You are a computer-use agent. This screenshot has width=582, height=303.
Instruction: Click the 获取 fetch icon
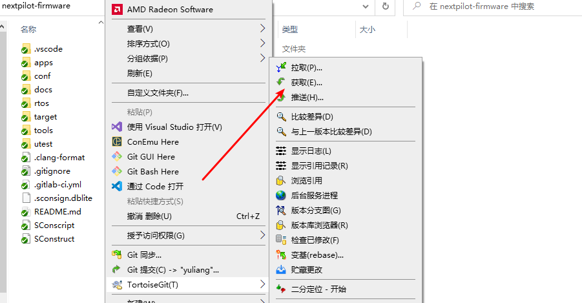[281, 81]
